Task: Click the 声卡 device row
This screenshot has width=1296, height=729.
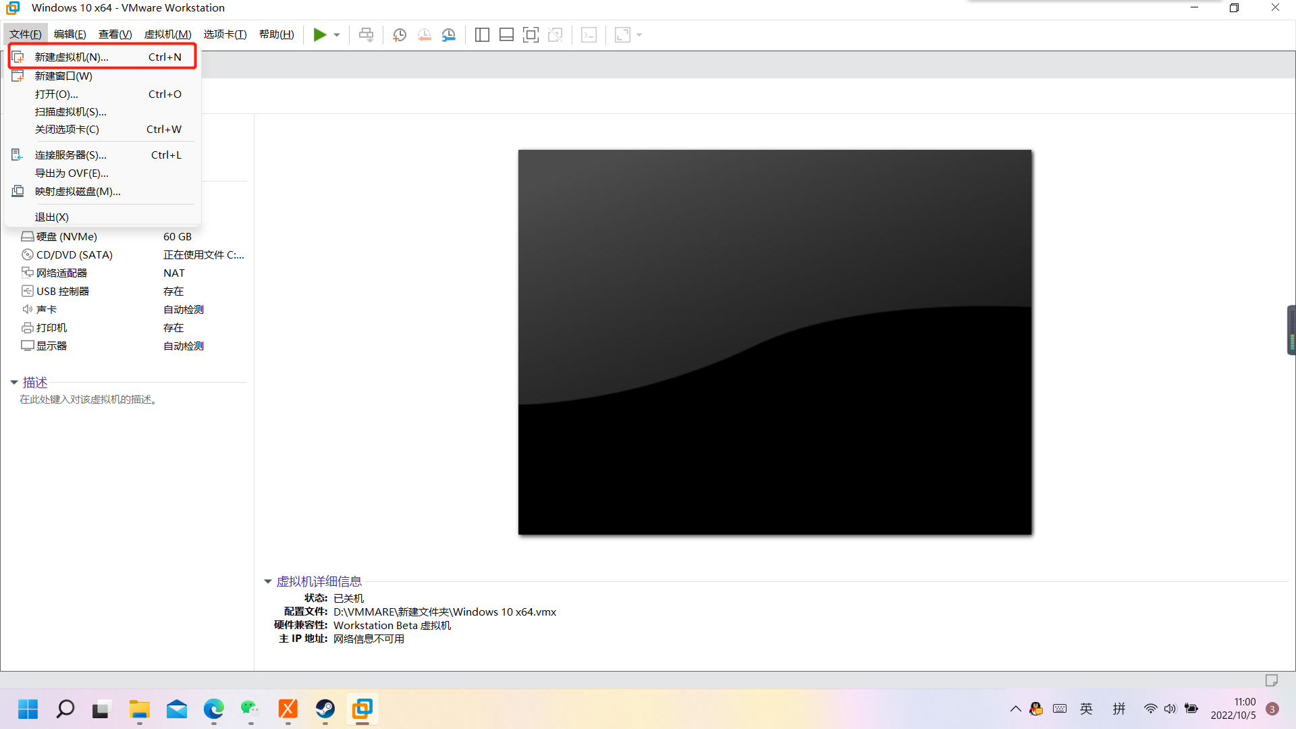Action: (x=133, y=309)
